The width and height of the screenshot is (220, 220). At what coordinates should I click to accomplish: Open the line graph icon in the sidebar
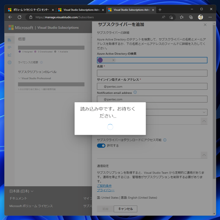9,55
